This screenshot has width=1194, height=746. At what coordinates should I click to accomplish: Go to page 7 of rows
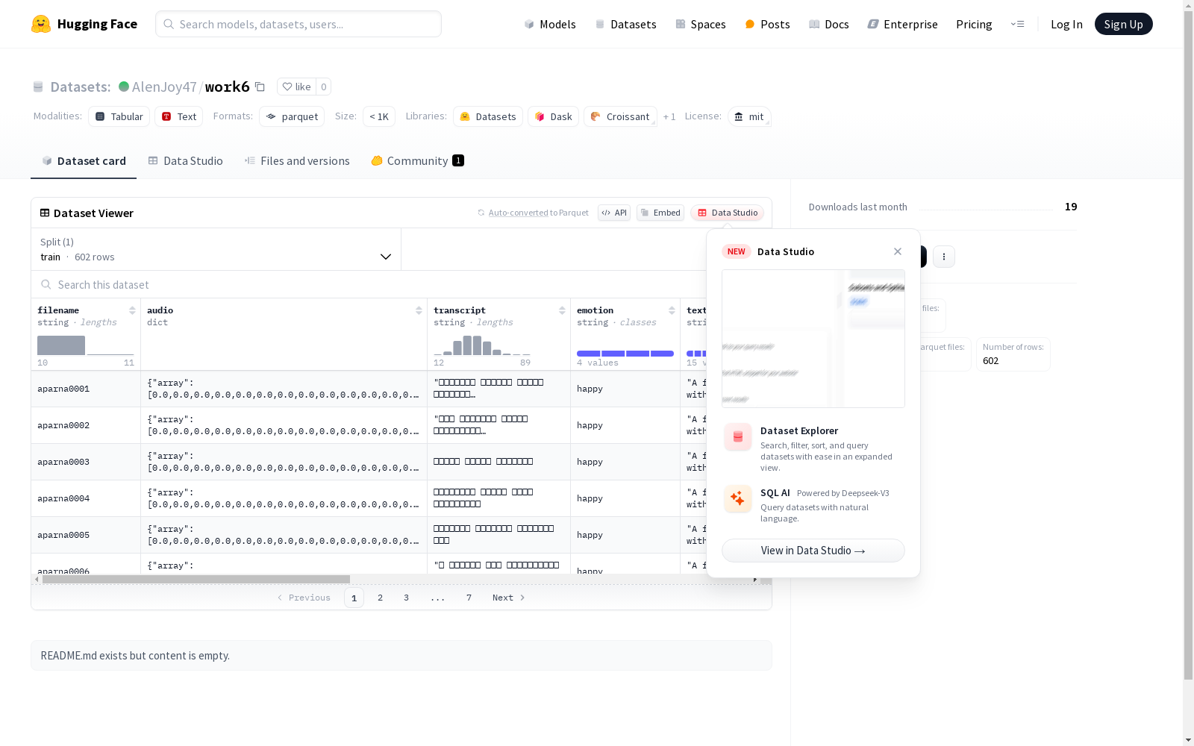[x=469, y=598]
